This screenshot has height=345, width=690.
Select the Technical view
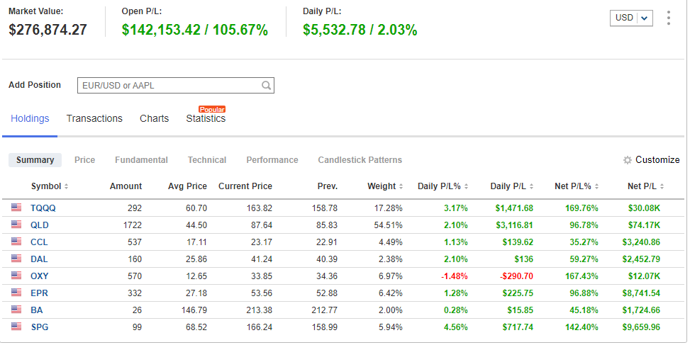[207, 160]
